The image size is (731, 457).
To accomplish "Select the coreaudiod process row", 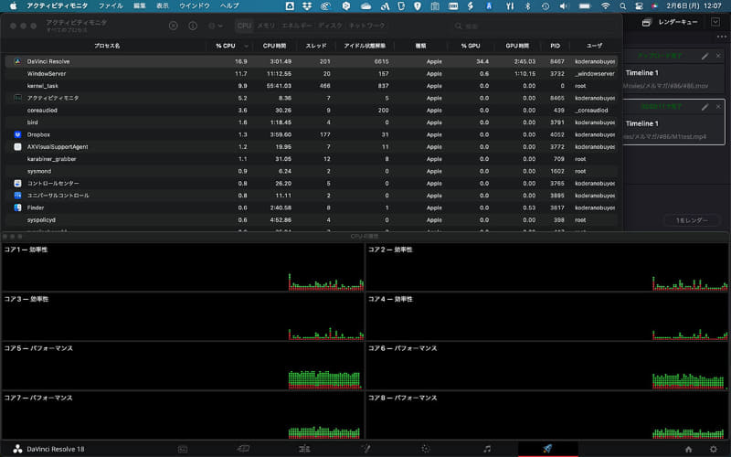I will click(311, 110).
